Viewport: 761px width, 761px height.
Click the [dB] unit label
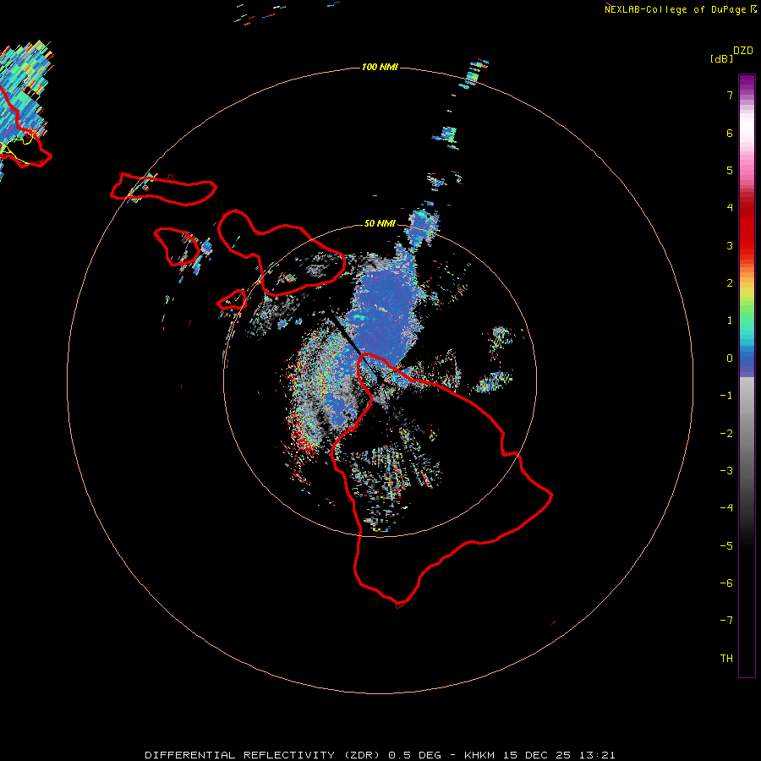pyautogui.click(x=721, y=58)
